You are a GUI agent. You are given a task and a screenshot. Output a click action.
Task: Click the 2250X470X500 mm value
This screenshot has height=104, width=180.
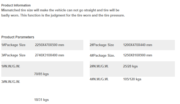pos(49,45)
